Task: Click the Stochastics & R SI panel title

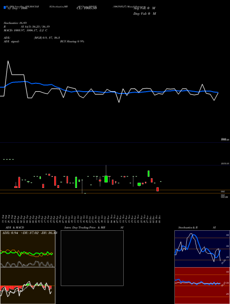Action: coord(197,228)
